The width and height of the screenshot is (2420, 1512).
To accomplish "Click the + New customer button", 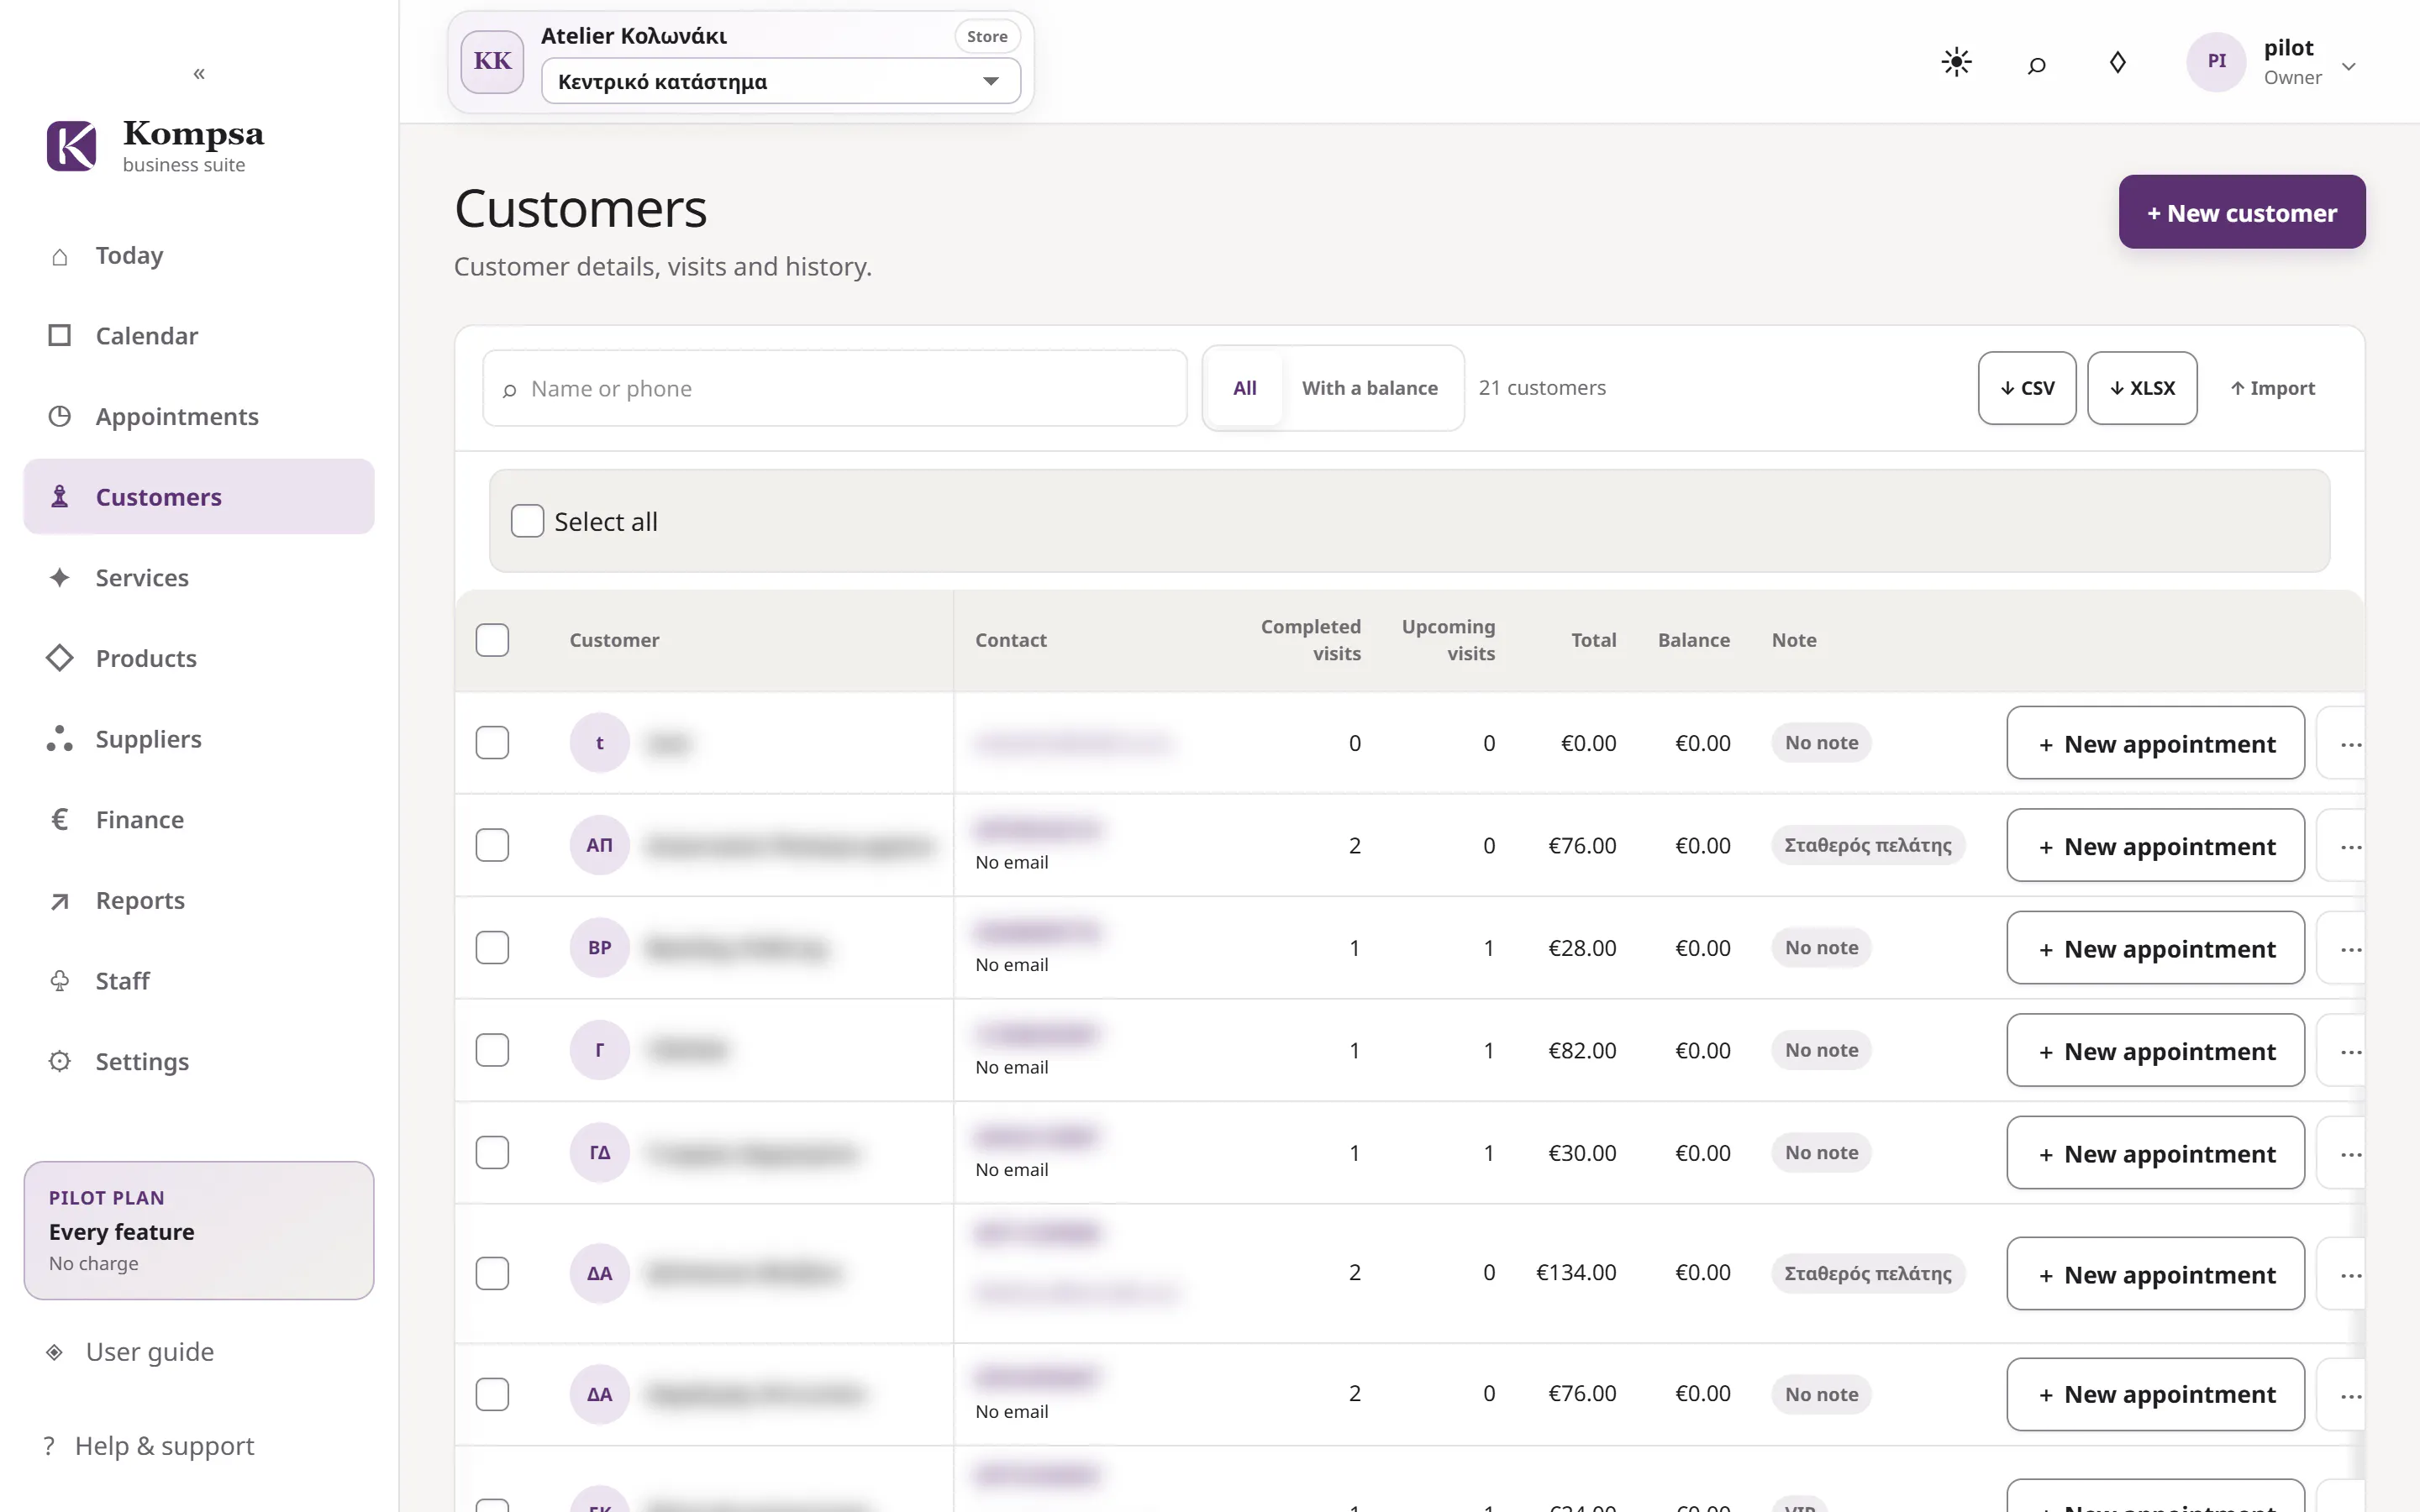I will [x=2241, y=212].
